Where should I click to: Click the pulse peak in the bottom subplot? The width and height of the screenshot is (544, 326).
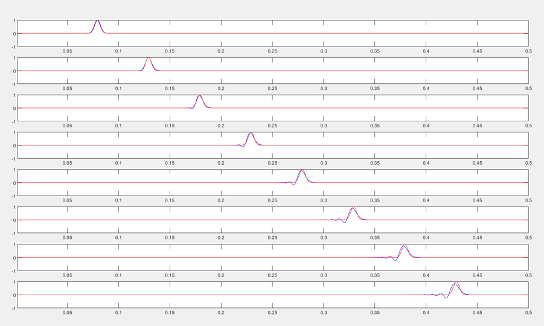pos(455,283)
